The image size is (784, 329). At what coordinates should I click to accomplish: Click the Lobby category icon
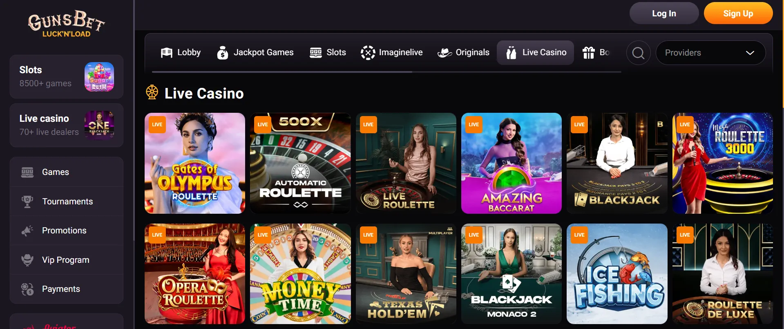pos(167,53)
